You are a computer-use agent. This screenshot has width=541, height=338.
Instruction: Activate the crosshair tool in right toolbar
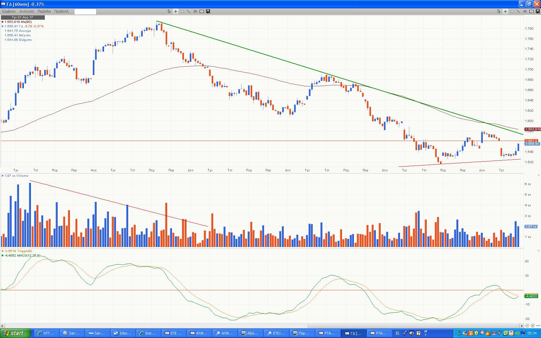click(505, 11)
